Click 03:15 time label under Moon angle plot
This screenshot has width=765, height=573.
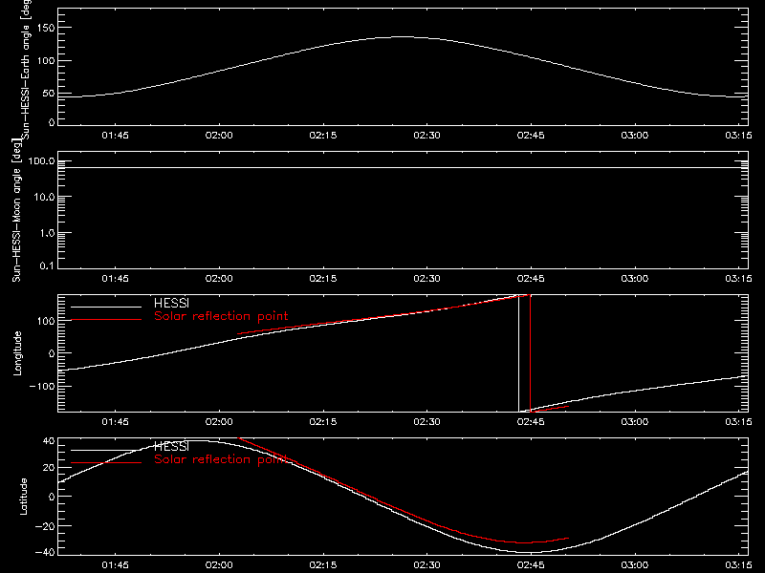738,279
